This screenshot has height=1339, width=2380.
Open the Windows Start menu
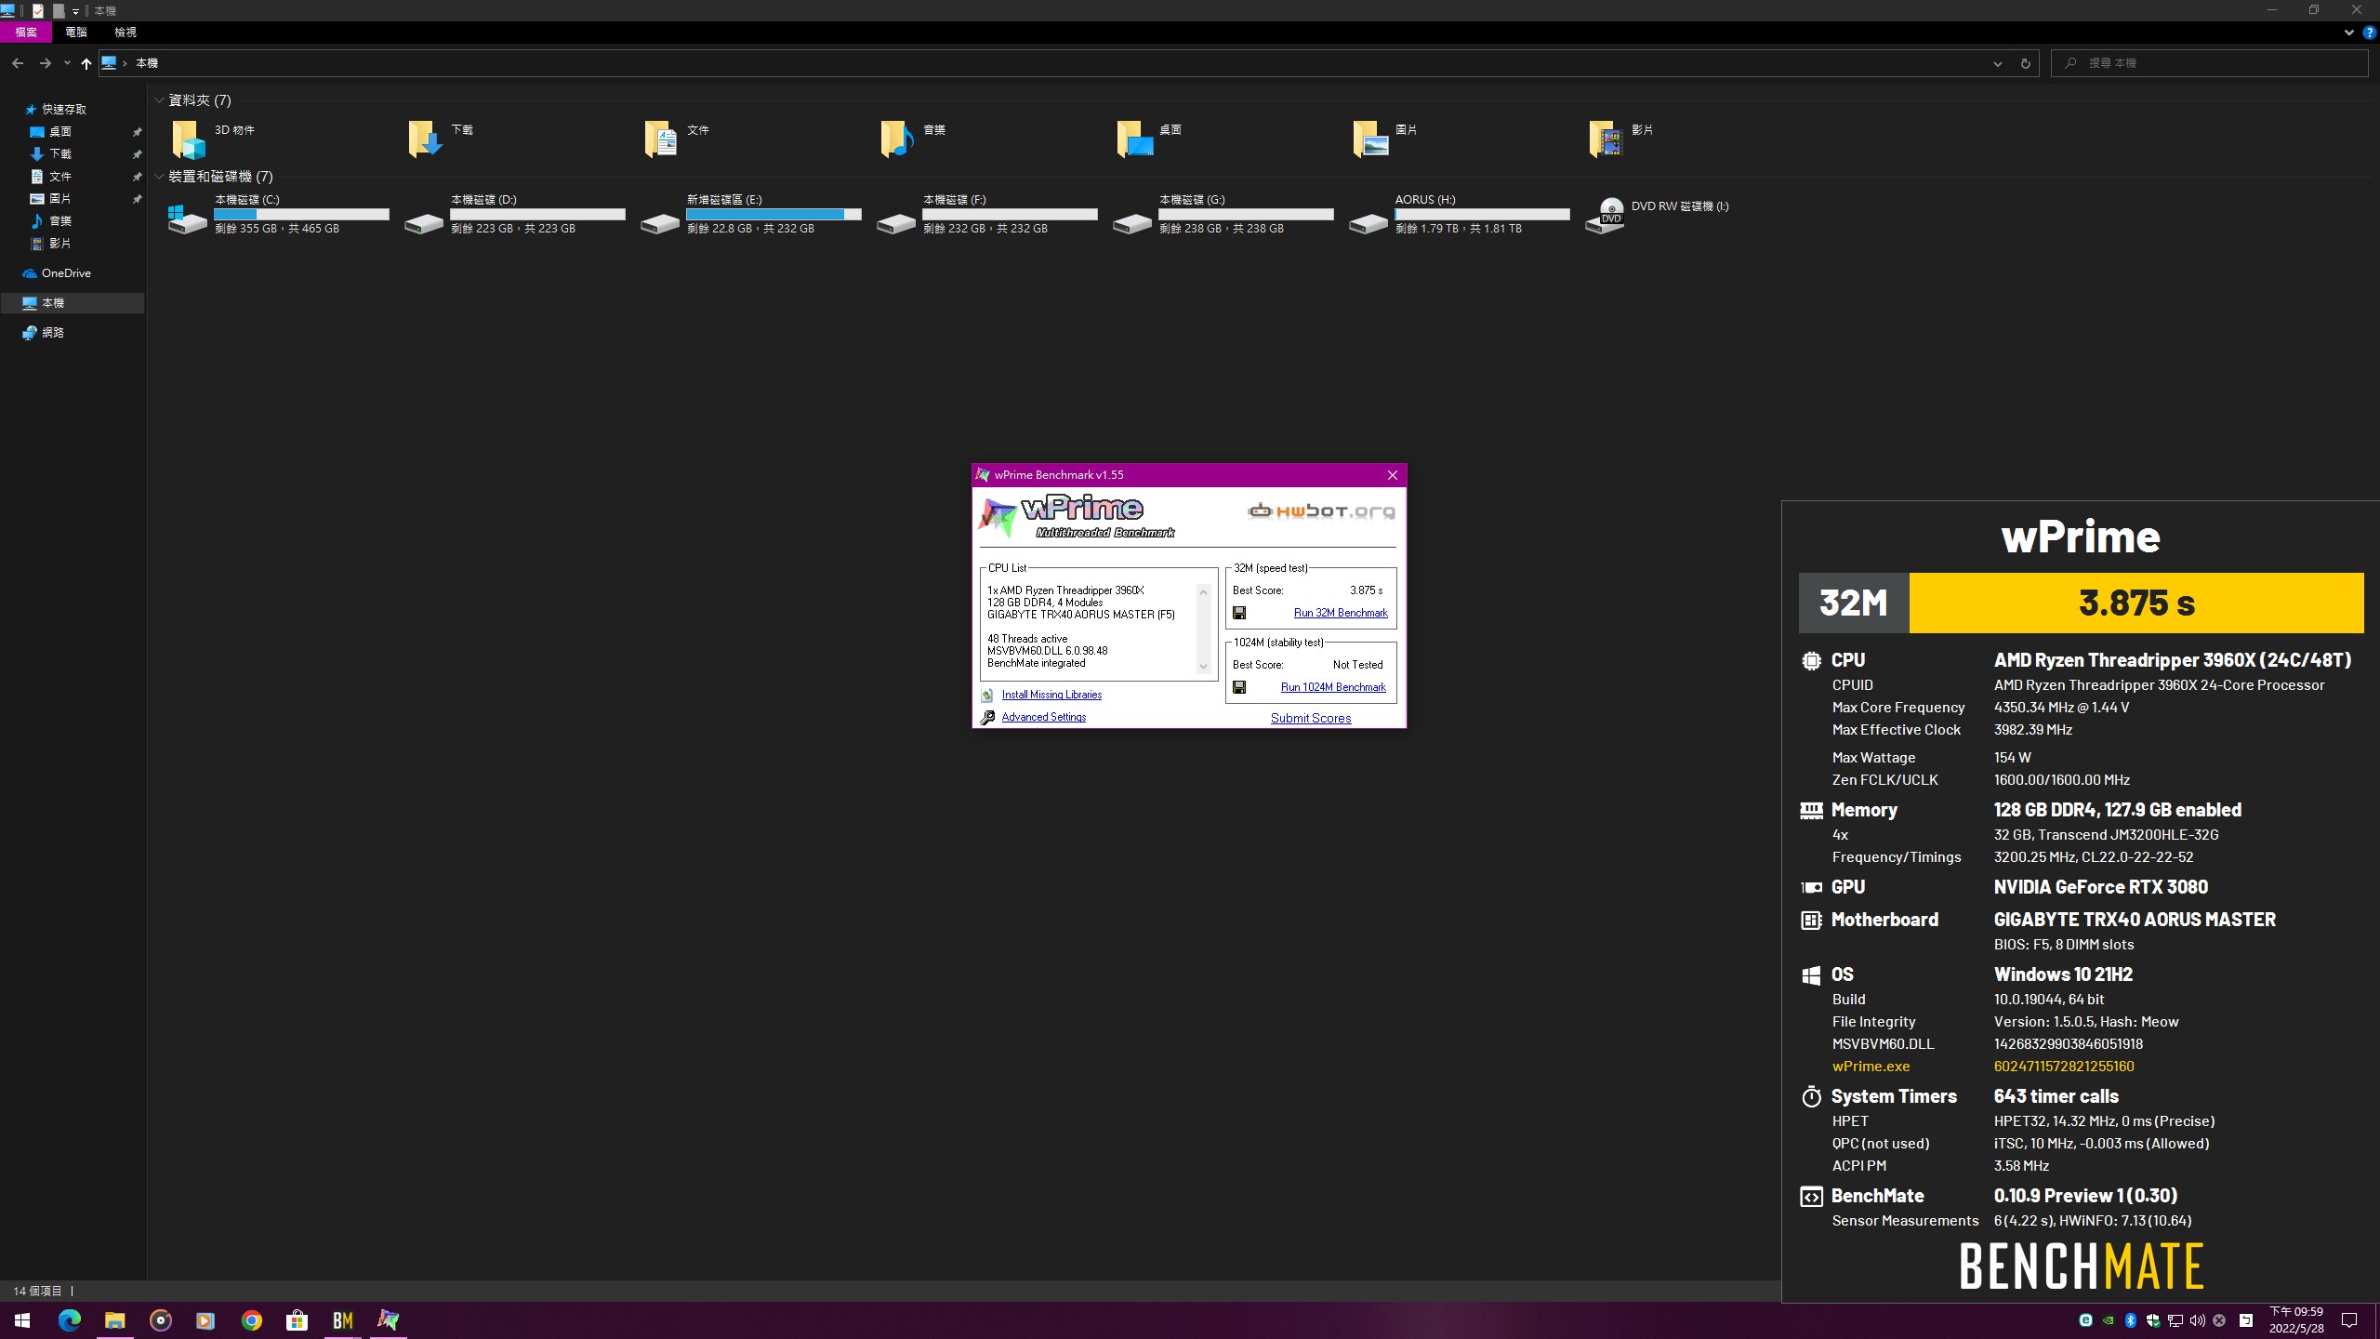pyautogui.click(x=22, y=1319)
